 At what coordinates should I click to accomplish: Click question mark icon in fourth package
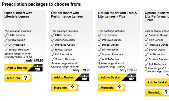click(166, 92)
